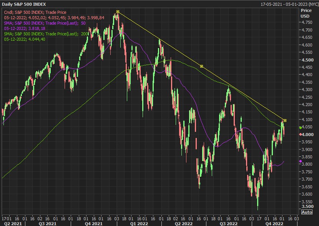
Task: Select the Cndl S&P 500 INDEX legend line
Action: pos(35,12)
